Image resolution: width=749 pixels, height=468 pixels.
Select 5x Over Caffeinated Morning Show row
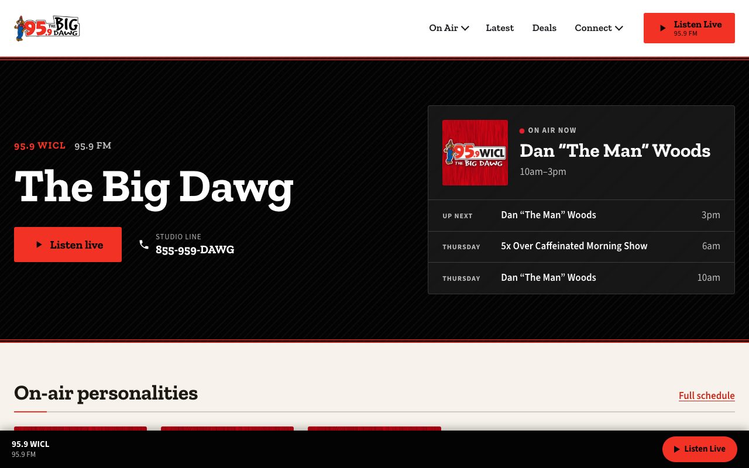coord(581,247)
